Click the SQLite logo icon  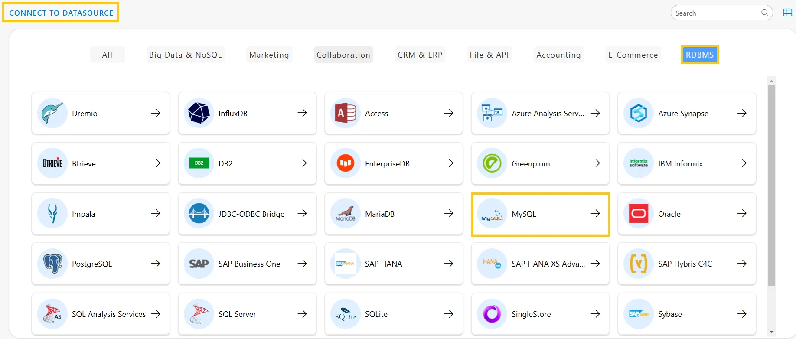(x=346, y=314)
